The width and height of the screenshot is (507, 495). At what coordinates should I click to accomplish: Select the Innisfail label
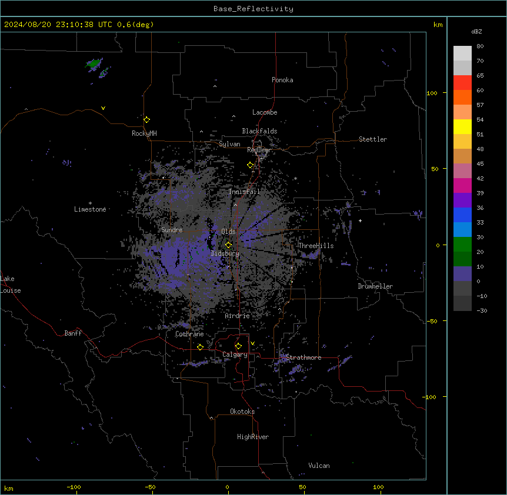[x=244, y=192]
